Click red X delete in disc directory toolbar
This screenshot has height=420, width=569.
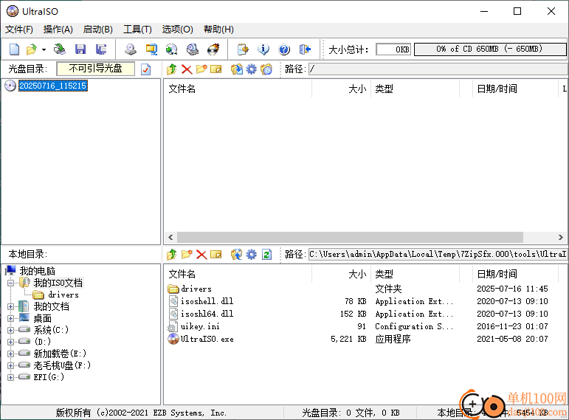(x=187, y=69)
